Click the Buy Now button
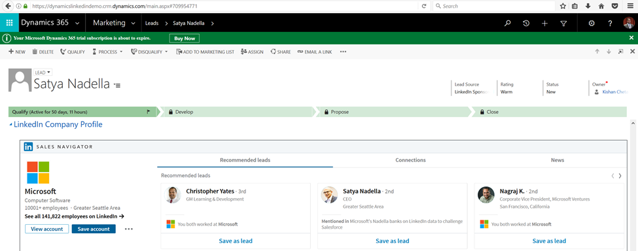Screen dimensions: 638x251 (185, 38)
